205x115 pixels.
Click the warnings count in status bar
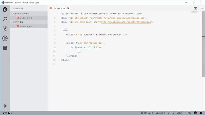pos(10,113)
